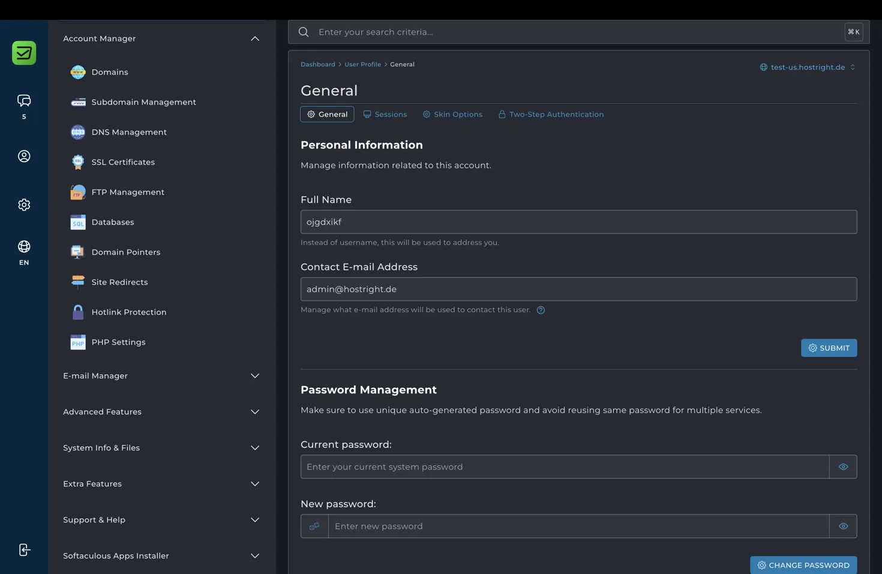Open Databases in the sidebar
The image size is (882, 574).
113,222
